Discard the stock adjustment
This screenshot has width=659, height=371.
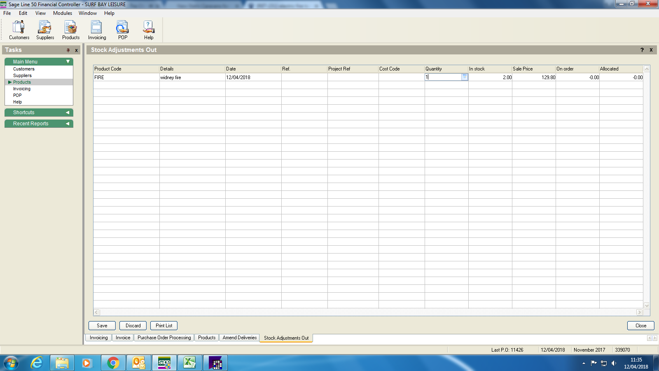tap(133, 326)
